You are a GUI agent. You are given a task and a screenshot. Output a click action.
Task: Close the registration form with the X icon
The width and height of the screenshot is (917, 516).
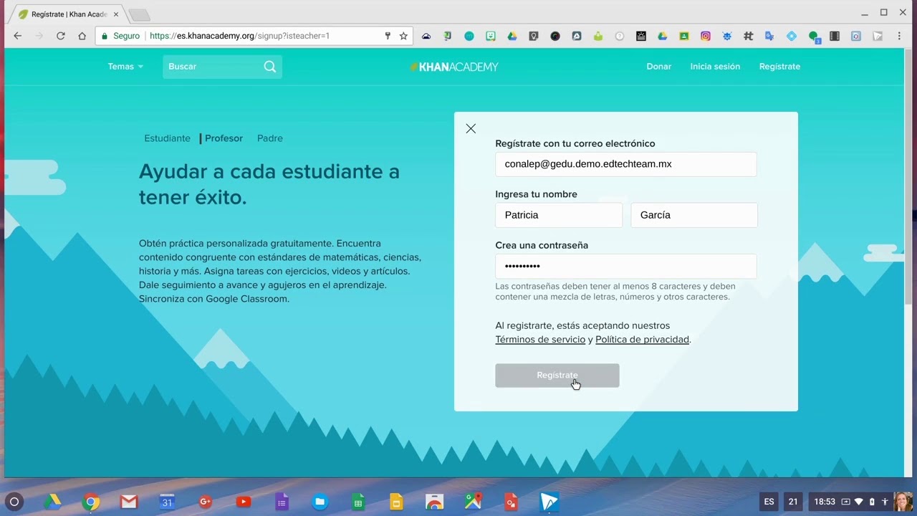(x=471, y=128)
